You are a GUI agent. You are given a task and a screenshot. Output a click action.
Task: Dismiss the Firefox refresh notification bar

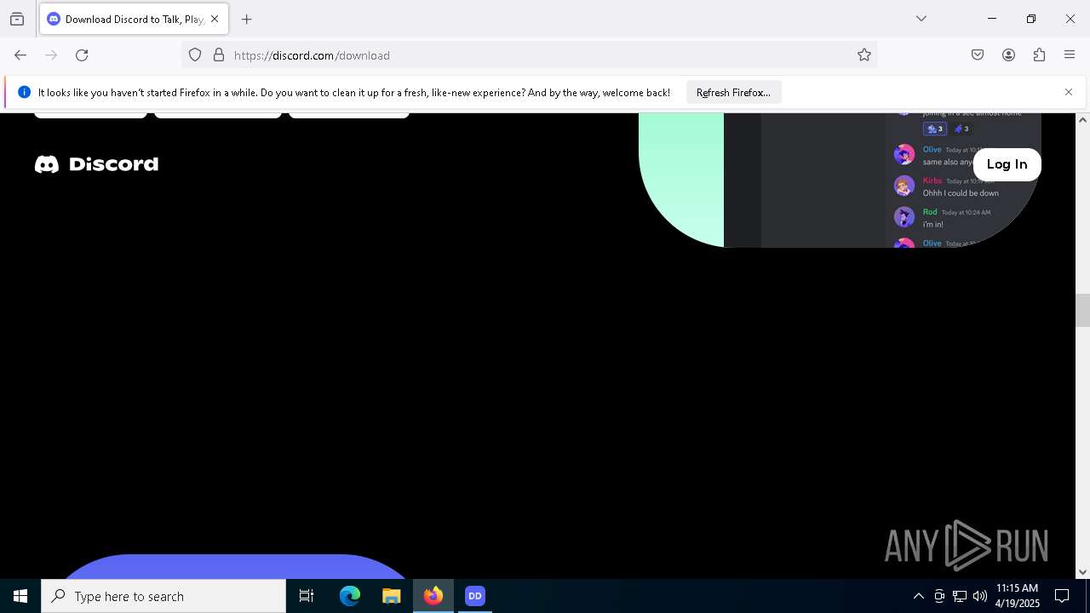pyautogui.click(x=1069, y=92)
